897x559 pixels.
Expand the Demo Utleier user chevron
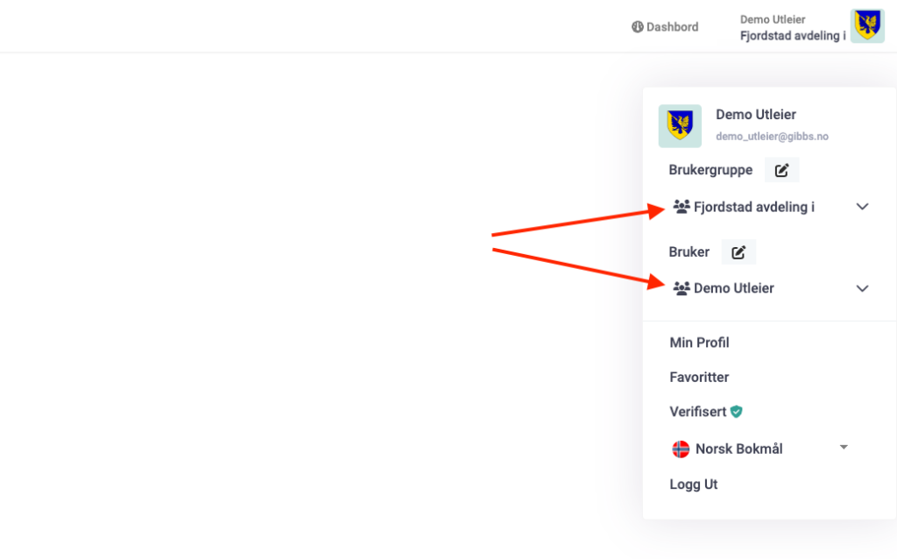[x=862, y=288]
